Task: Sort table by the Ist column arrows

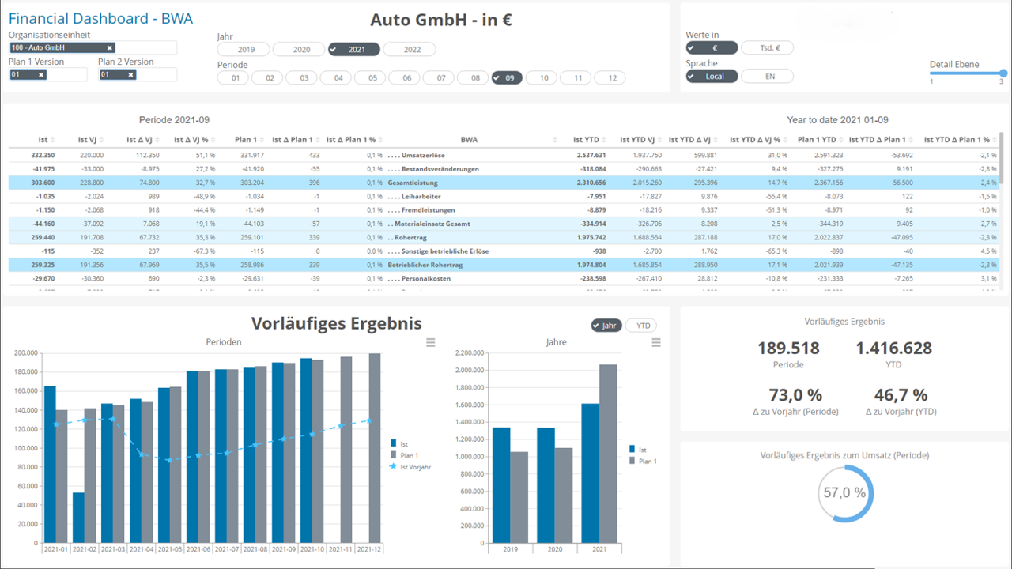Action: (x=53, y=140)
